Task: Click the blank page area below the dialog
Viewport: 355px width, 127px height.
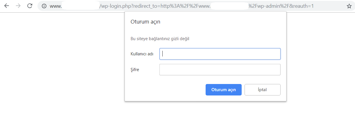Action: (202, 115)
